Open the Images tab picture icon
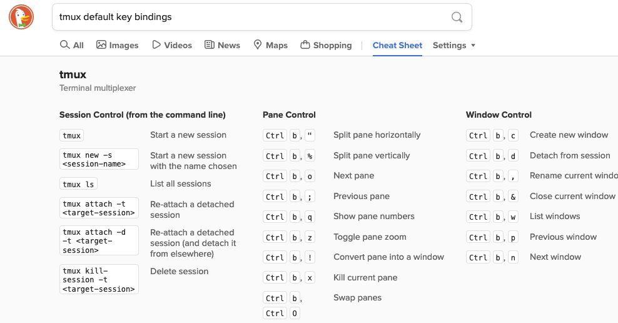618x323 pixels. (101, 44)
